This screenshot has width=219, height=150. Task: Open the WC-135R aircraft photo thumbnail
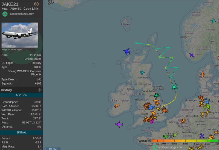(x=20, y=35)
